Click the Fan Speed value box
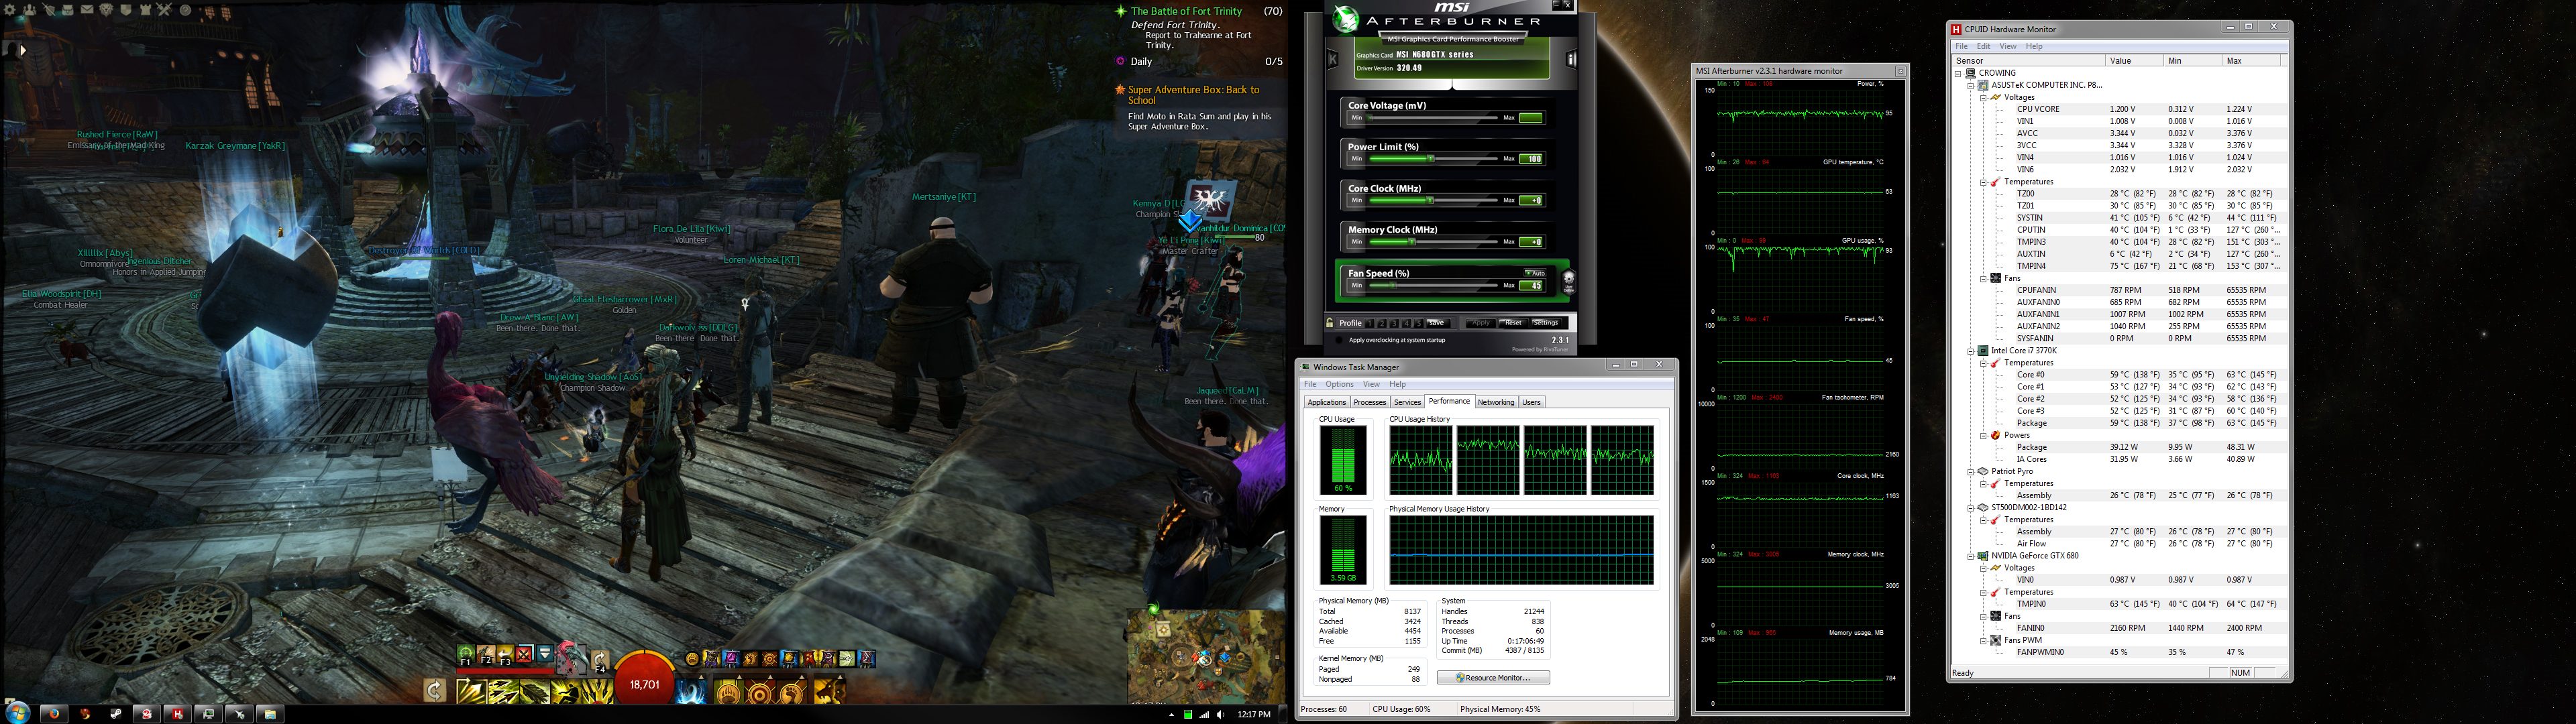 pyautogui.click(x=1531, y=285)
